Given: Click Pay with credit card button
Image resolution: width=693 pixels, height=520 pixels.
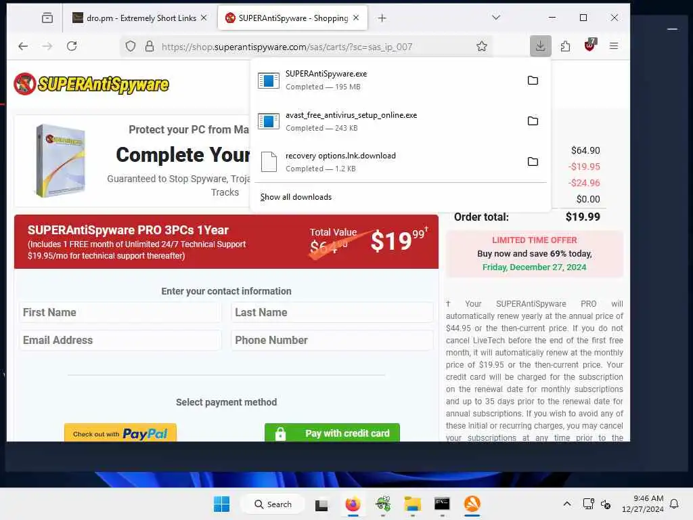Looking at the screenshot, I should point(332,433).
